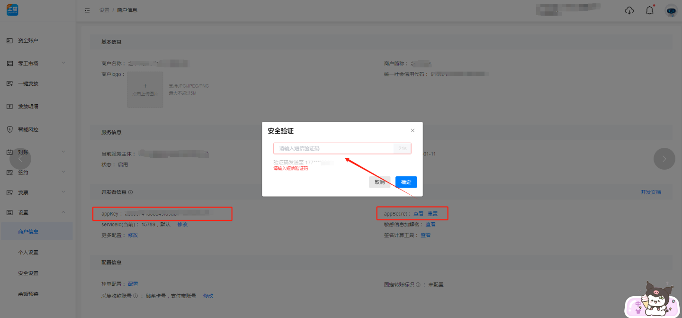Click the 发放明细 sidebar icon
Image resolution: width=682 pixels, height=318 pixels.
pyautogui.click(x=9, y=107)
